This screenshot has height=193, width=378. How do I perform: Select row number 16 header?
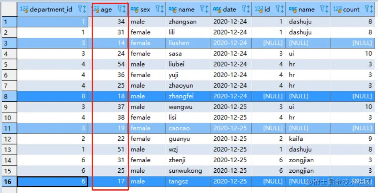(x=9, y=181)
